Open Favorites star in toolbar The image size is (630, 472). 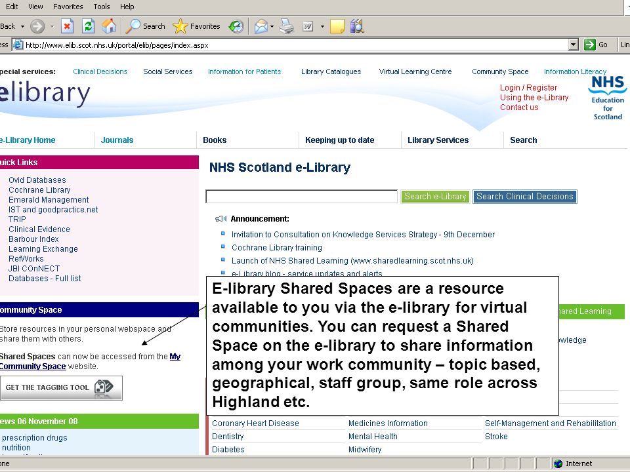180,26
